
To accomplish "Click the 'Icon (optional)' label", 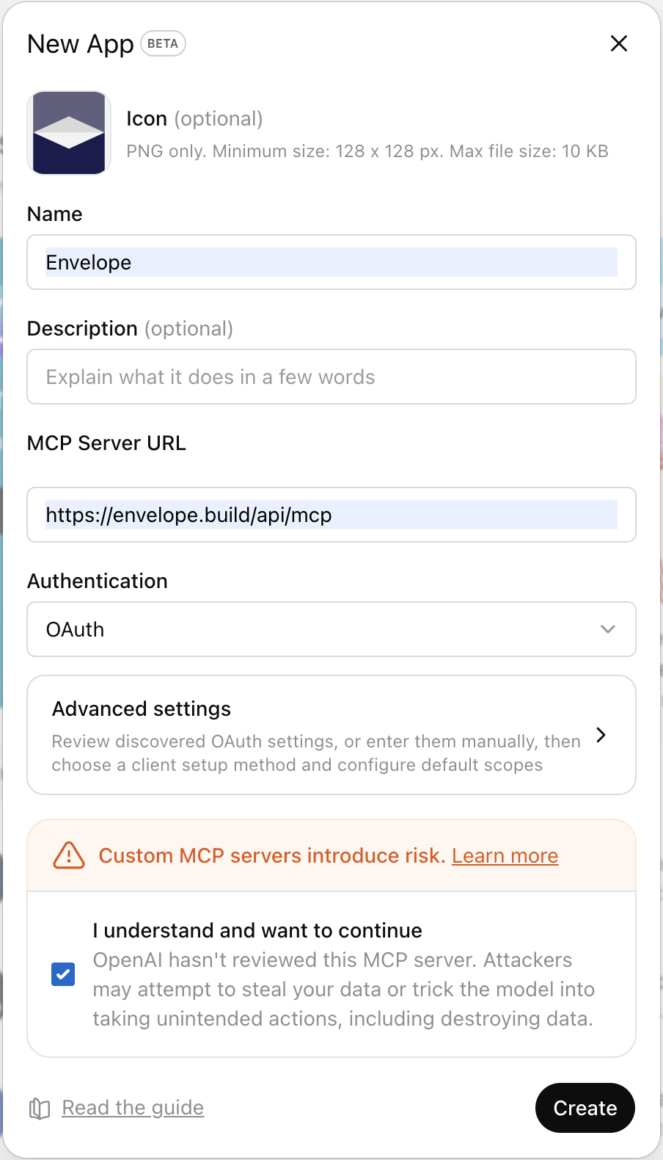I will coord(194,119).
